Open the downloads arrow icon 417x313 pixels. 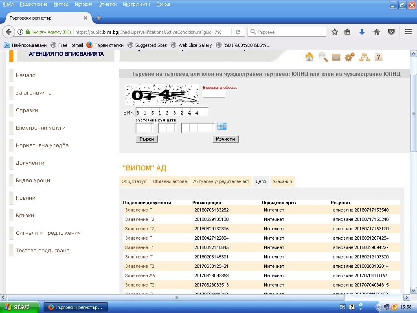pos(362,32)
